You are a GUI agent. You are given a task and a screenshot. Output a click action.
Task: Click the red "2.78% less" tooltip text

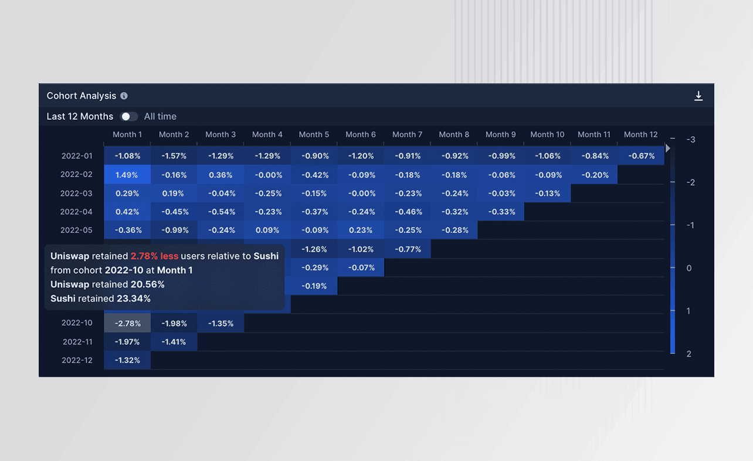(154, 256)
